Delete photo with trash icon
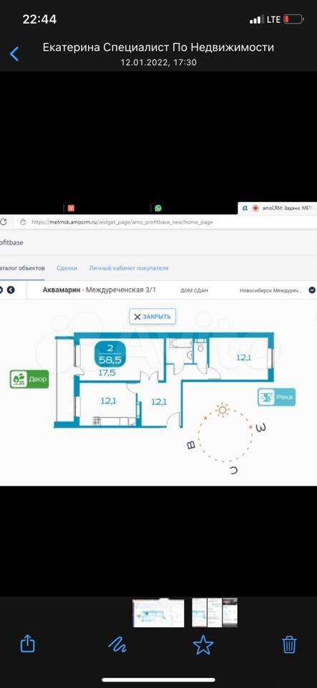Viewport: 317px width, 688px height. coord(289,644)
